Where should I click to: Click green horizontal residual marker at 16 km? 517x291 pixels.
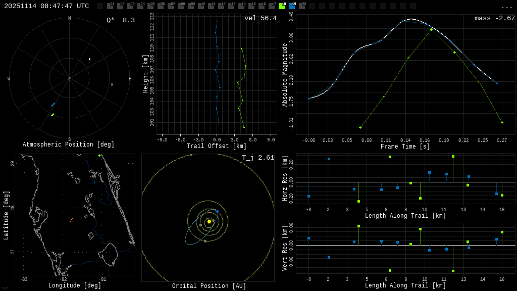502,196
